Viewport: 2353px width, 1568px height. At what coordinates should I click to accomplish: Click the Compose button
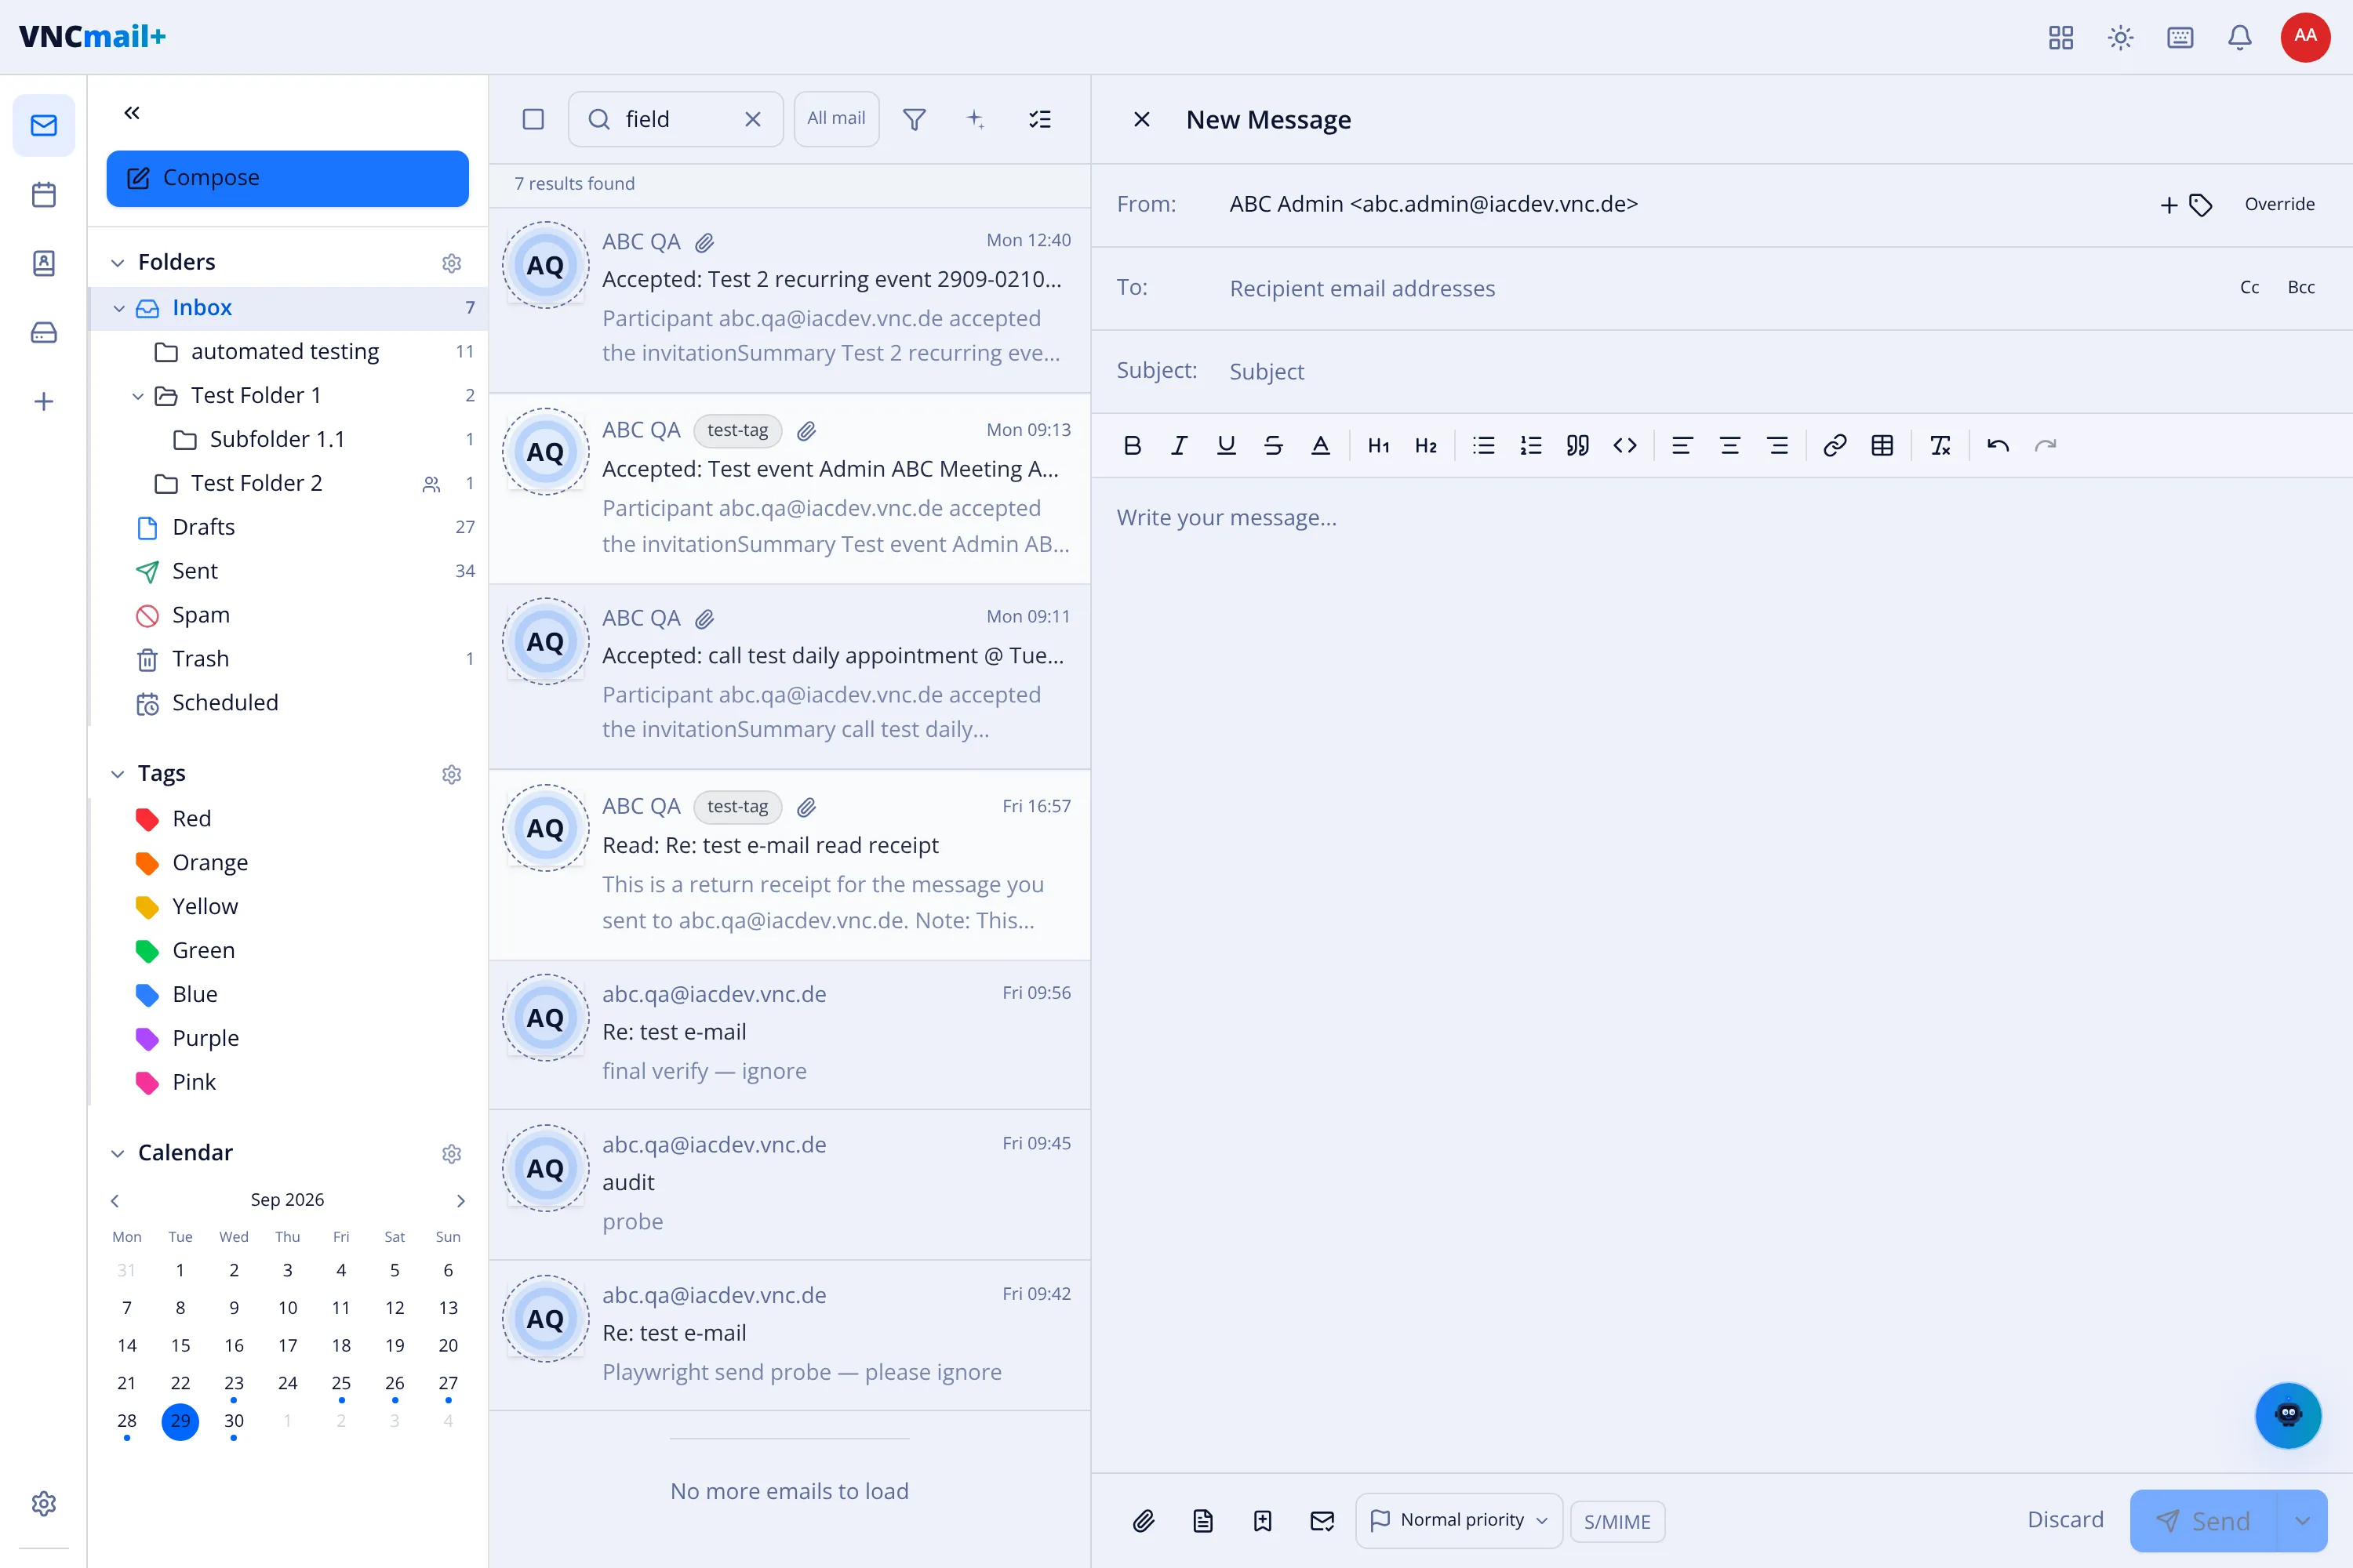pos(288,178)
